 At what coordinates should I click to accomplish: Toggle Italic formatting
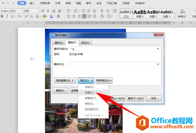pyautogui.click(x=7, y=16)
